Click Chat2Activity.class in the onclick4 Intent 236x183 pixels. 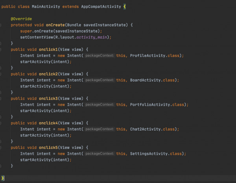coord(152,129)
